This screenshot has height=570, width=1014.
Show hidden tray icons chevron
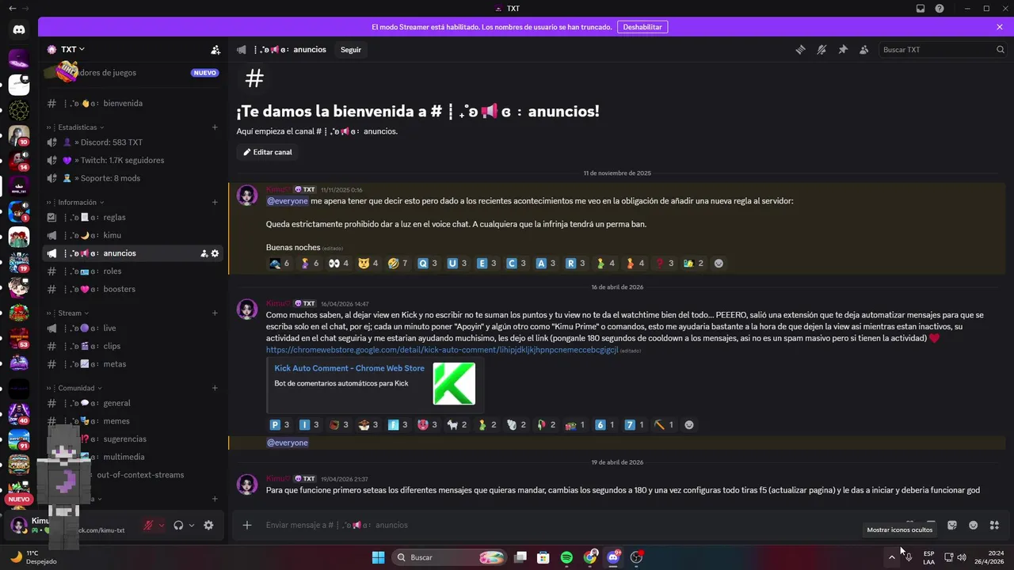892,557
